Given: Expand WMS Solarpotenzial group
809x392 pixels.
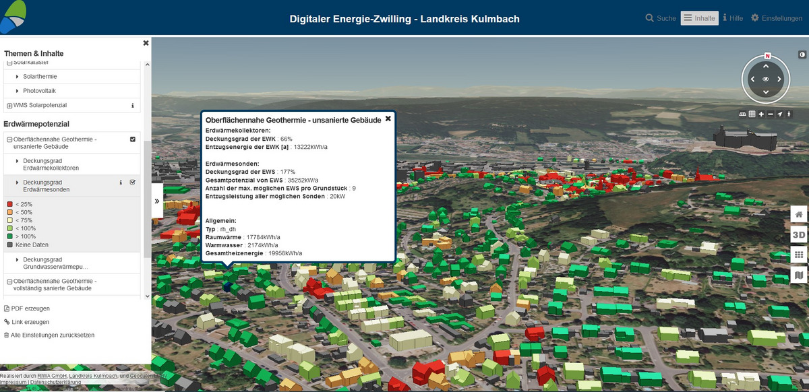Looking at the screenshot, I should point(9,106).
